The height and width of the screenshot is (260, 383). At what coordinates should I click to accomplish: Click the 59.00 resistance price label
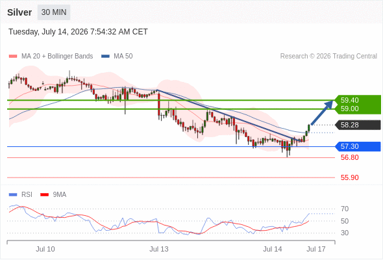click(349, 109)
